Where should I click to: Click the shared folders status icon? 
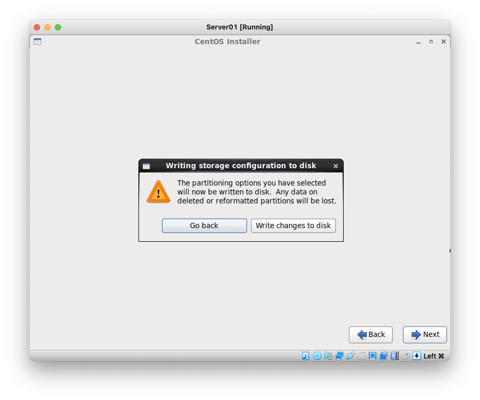click(x=361, y=356)
